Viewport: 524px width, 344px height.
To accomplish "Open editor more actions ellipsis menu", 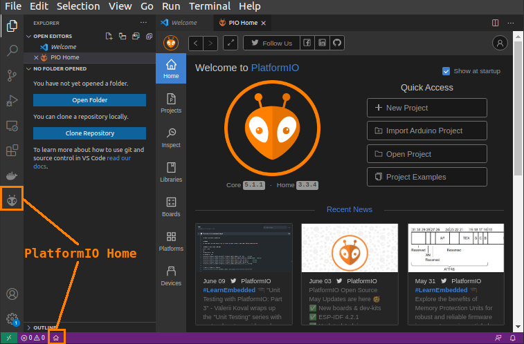I will (x=511, y=23).
